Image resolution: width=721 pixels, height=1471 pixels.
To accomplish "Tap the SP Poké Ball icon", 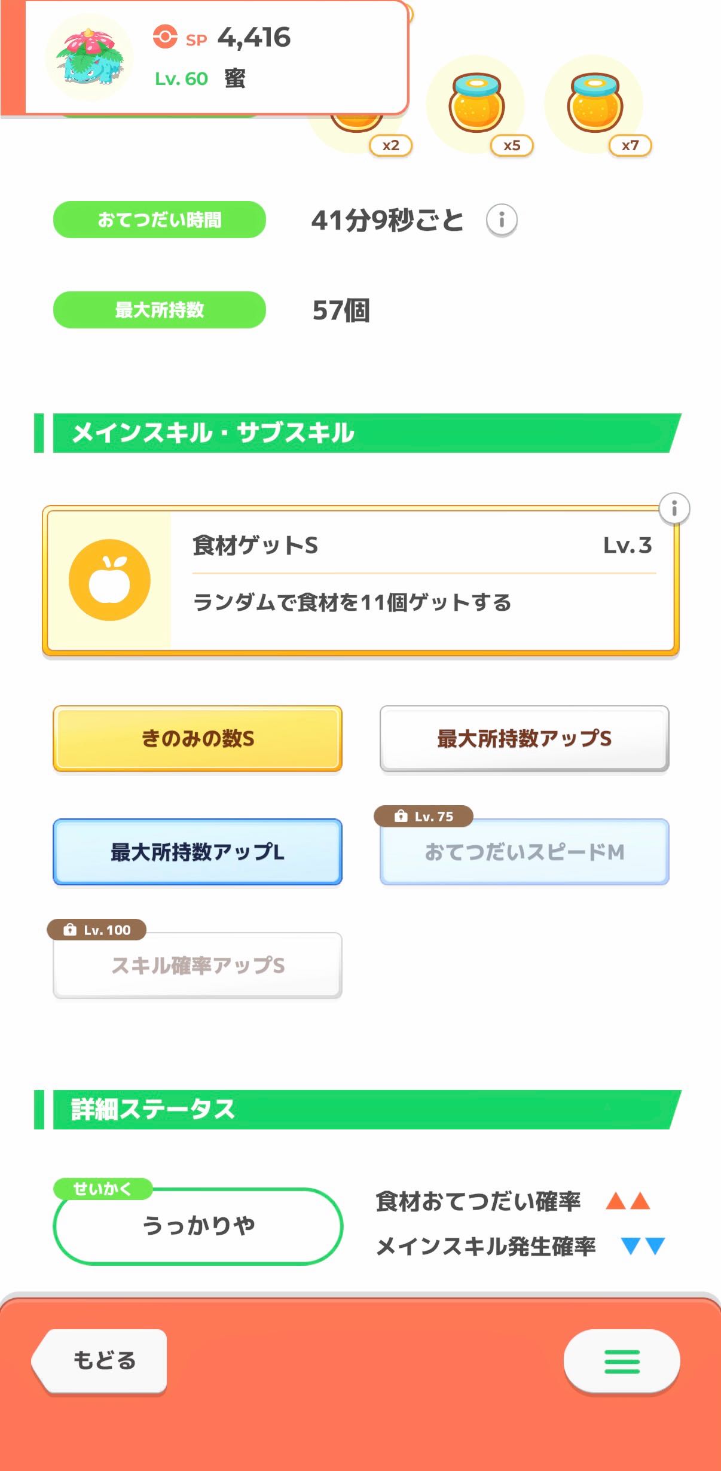I will pyautogui.click(x=165, y=36).
